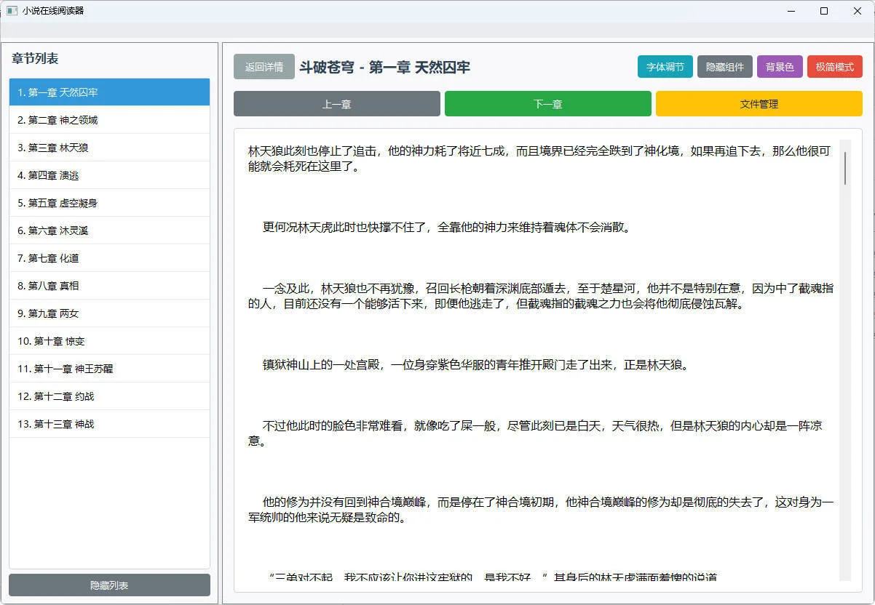875x605 pixels.
Task: Open chapter 第十章 惊变
Action: [108, 340]
